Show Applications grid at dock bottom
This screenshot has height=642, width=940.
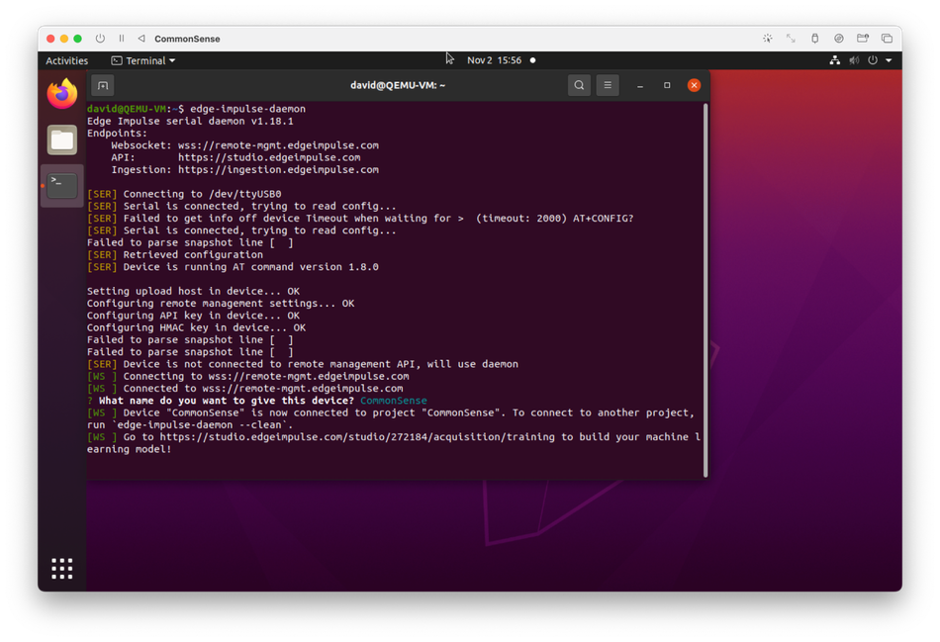62,568
